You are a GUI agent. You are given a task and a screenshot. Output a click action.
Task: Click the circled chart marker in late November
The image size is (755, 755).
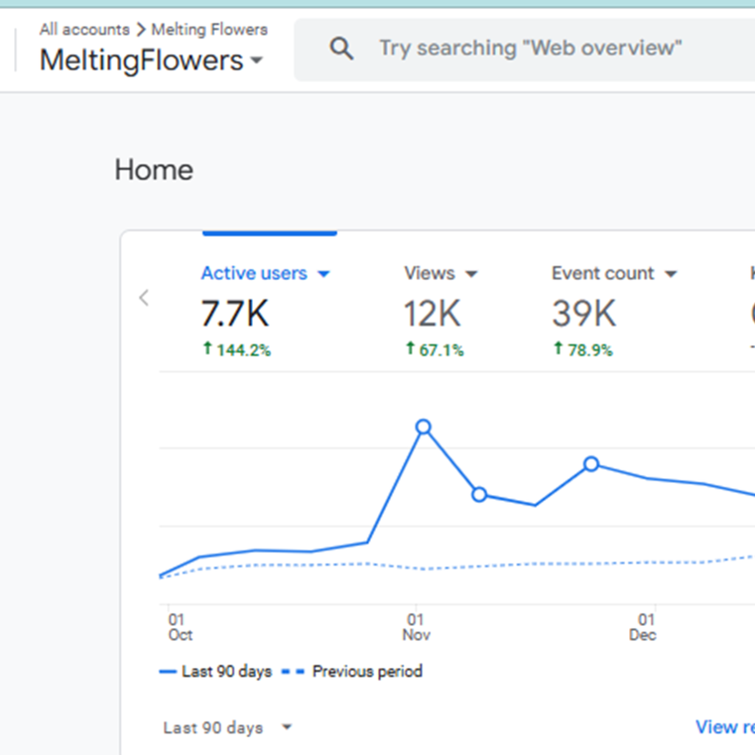pos(591,464)
